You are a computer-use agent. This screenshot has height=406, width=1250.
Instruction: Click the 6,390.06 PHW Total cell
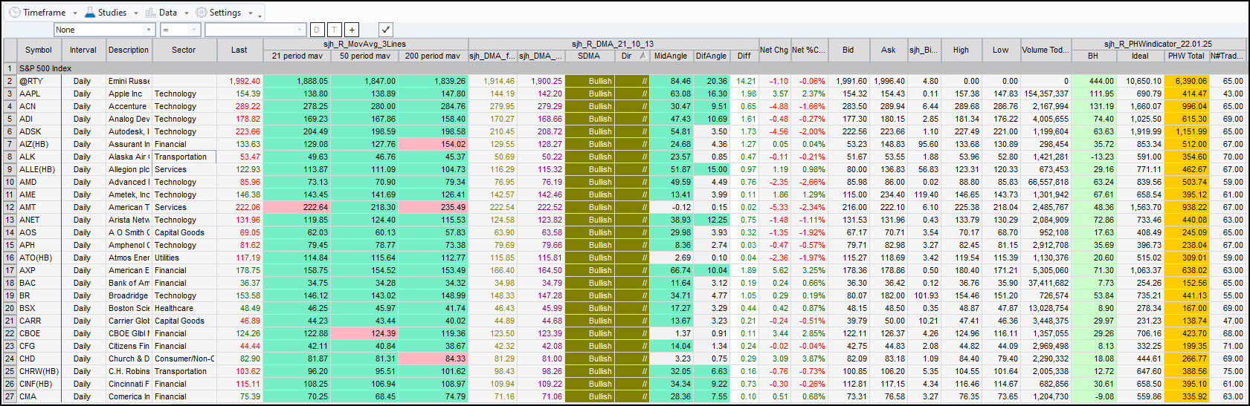(x=1186, y=81)
